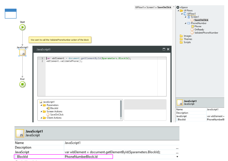Open the eSpace root icon in the tree

point(178,7)
